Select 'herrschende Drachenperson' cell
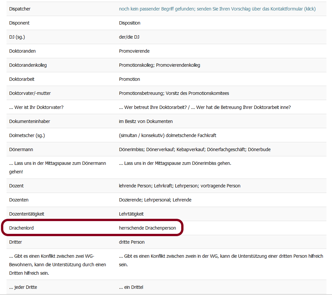 click(148, 228)
